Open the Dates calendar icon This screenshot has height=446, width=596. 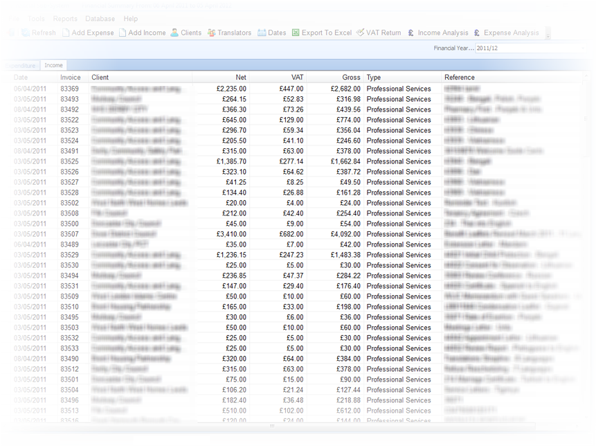point(262,33)
